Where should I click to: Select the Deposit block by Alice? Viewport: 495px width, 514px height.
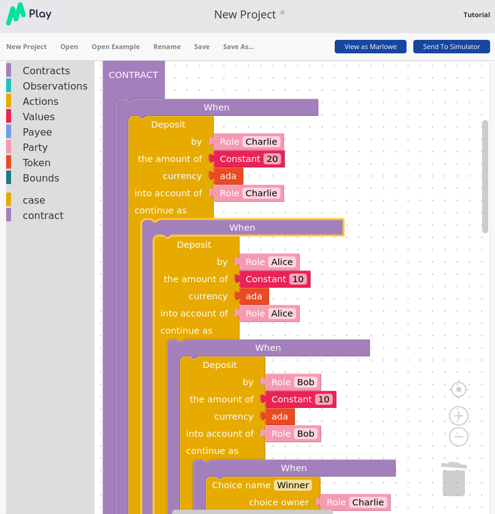click(x=194, y=245)
